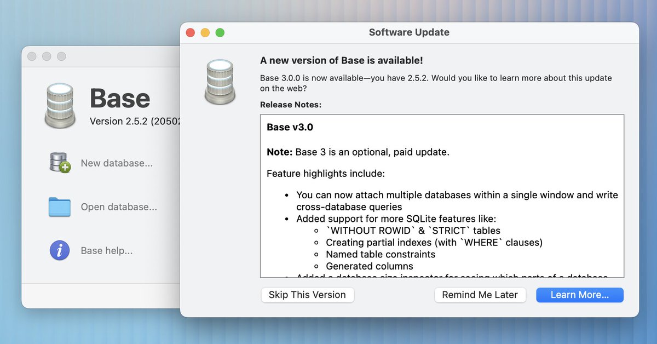Click the Base database icon in Software Update

coord(220,82)
